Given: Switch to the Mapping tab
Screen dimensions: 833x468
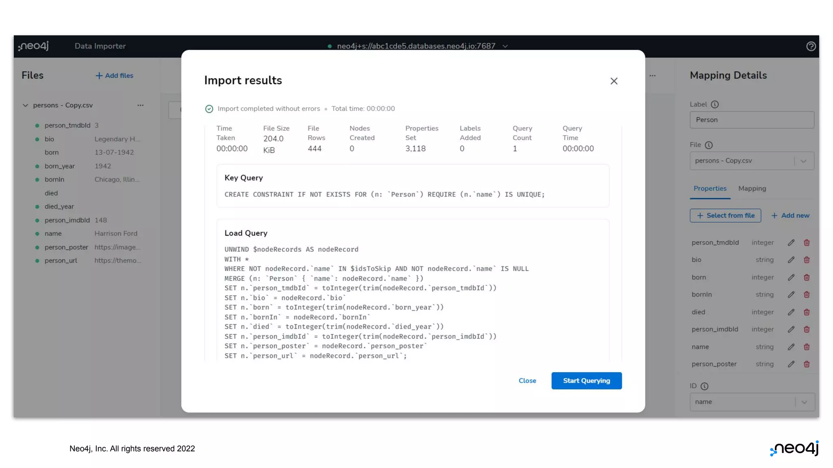Looking at the screenshot, I should (752, 188).
